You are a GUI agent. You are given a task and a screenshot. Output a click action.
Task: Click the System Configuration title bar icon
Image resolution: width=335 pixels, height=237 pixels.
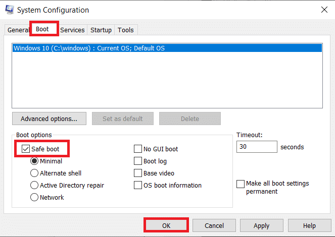9,10
